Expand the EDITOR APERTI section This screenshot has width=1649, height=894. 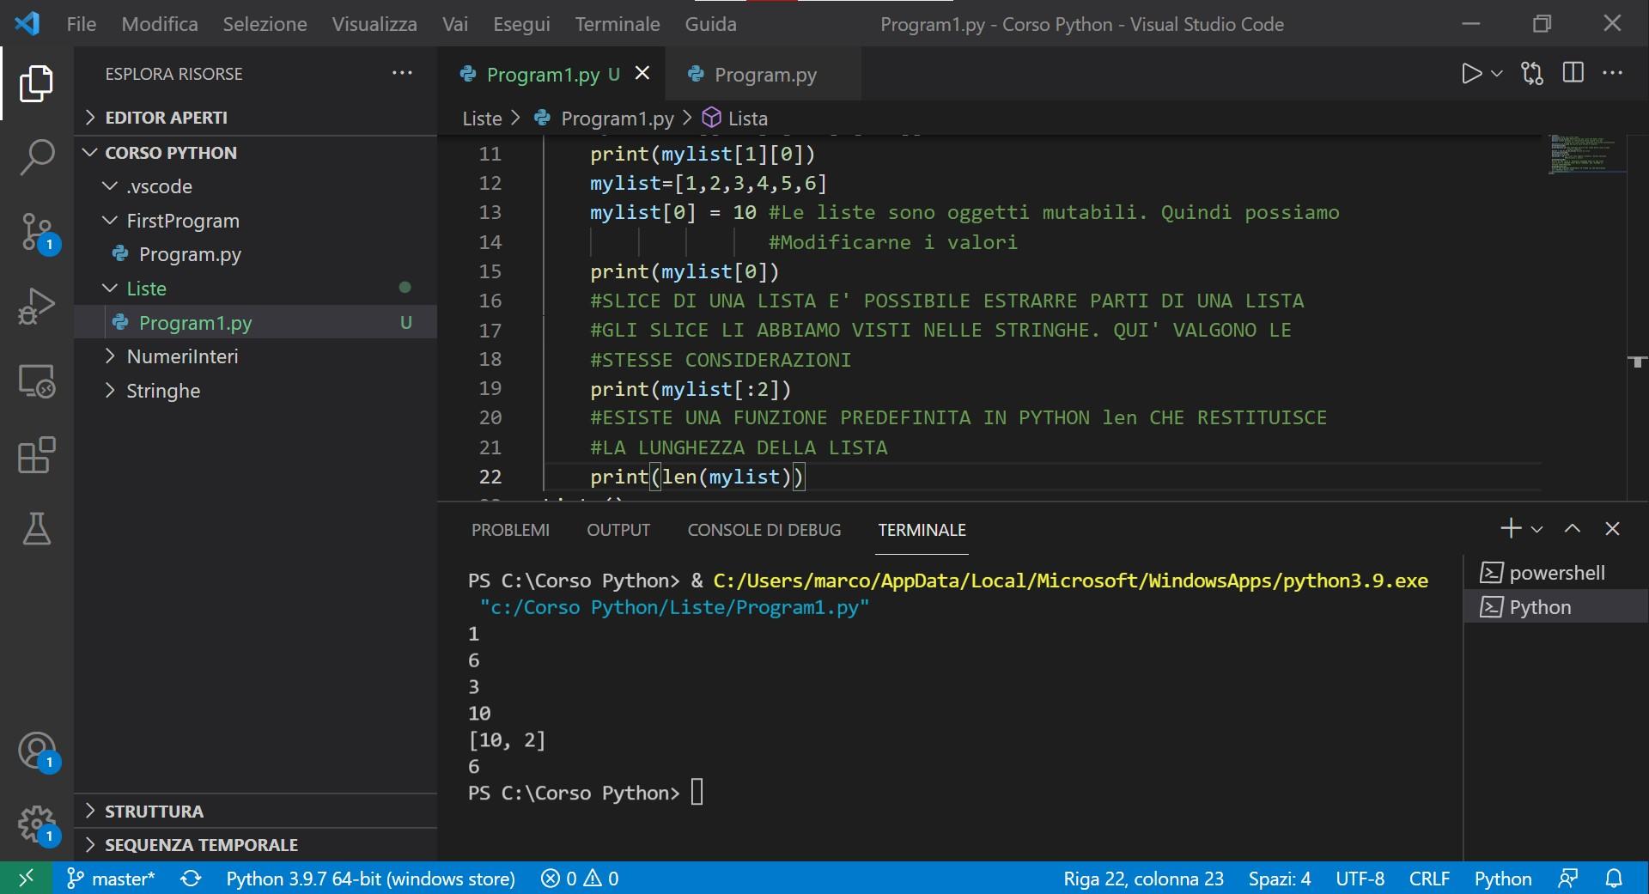[256, 118]
